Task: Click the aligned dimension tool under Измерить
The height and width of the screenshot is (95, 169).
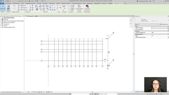Action: 64,9
